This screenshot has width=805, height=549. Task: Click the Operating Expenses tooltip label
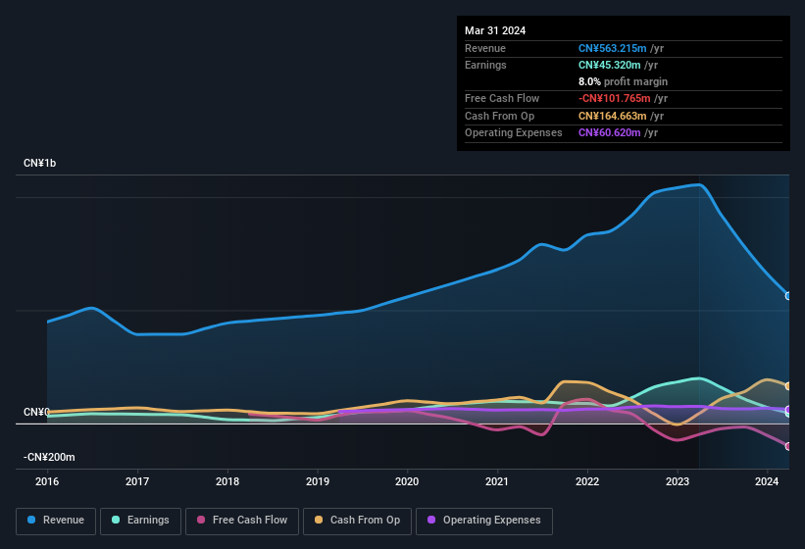click(x=513, y=133)
